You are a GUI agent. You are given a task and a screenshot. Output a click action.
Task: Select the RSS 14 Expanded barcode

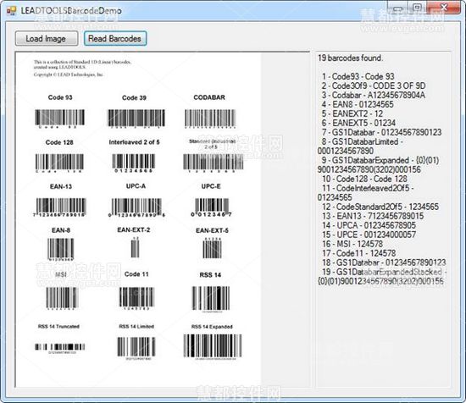click(213, 347)
